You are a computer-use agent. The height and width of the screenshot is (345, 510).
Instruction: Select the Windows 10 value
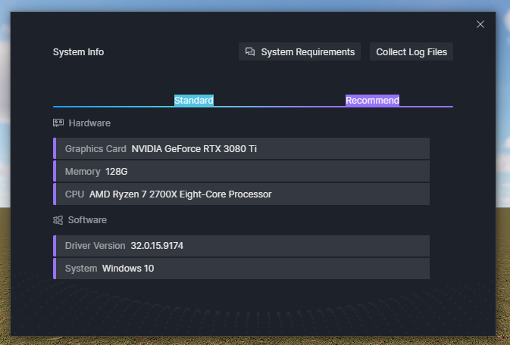(x=128, y=269)
